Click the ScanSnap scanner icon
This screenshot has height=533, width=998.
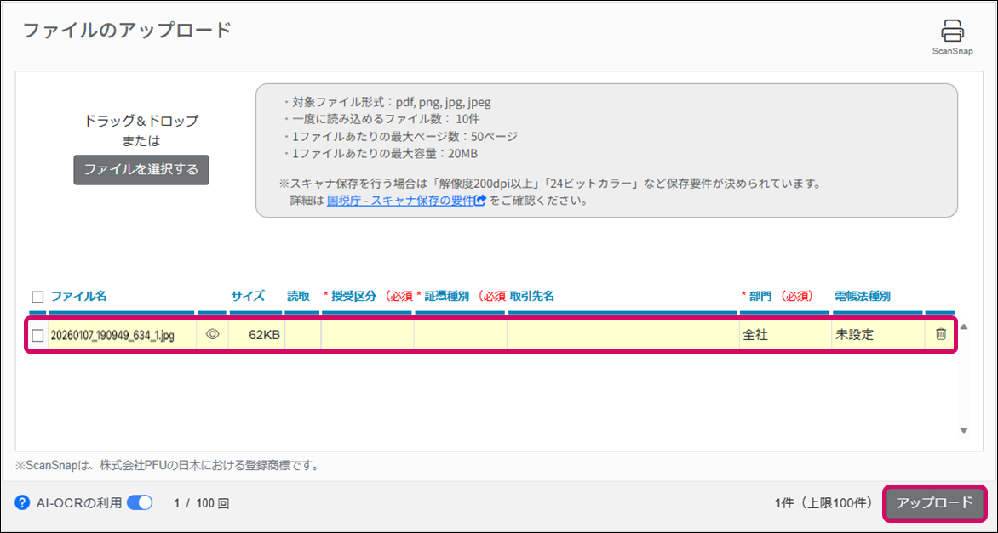pos(952,31)
